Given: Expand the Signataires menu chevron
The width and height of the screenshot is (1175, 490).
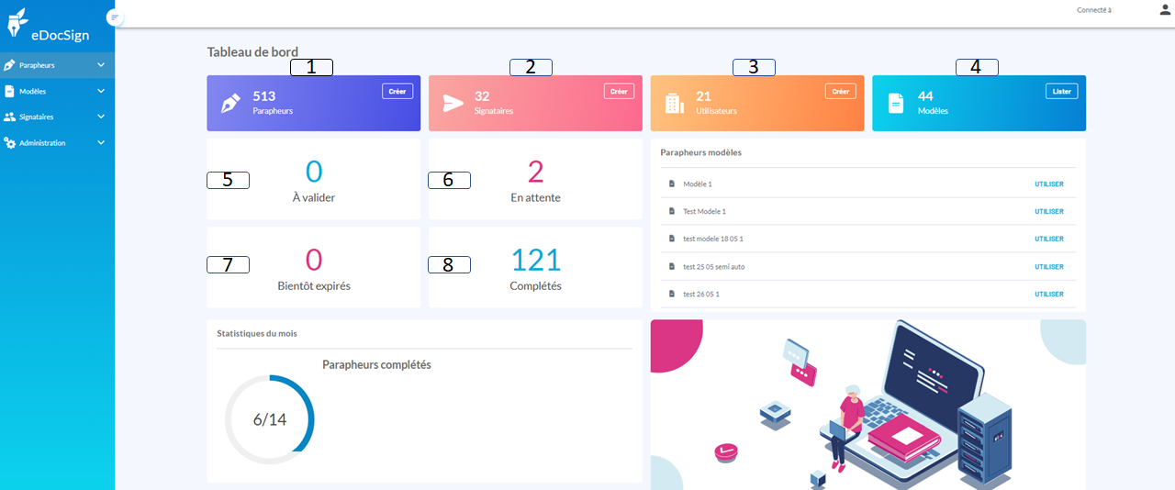Looking at the screenshot, I should coord(101,117).
